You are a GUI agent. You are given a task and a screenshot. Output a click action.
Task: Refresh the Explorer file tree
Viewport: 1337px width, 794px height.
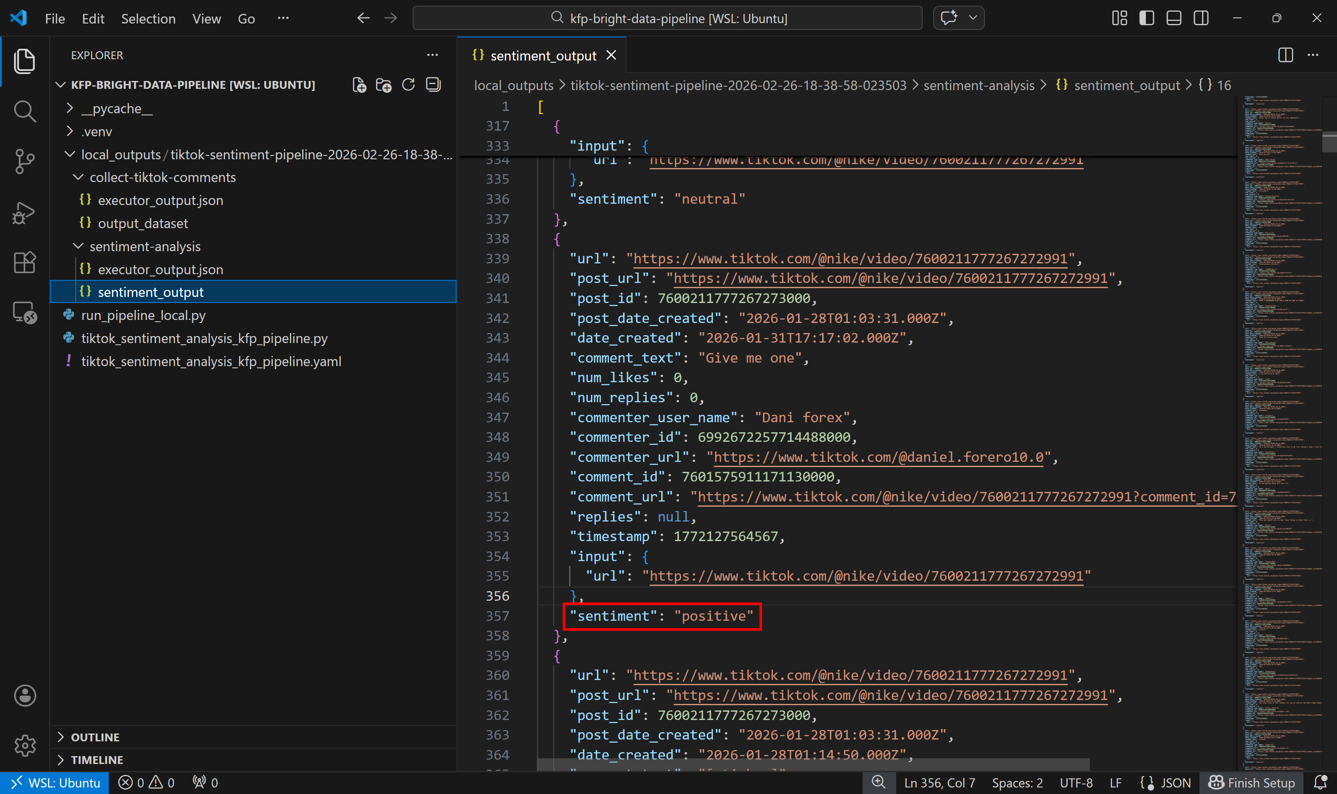pos(408,84)
